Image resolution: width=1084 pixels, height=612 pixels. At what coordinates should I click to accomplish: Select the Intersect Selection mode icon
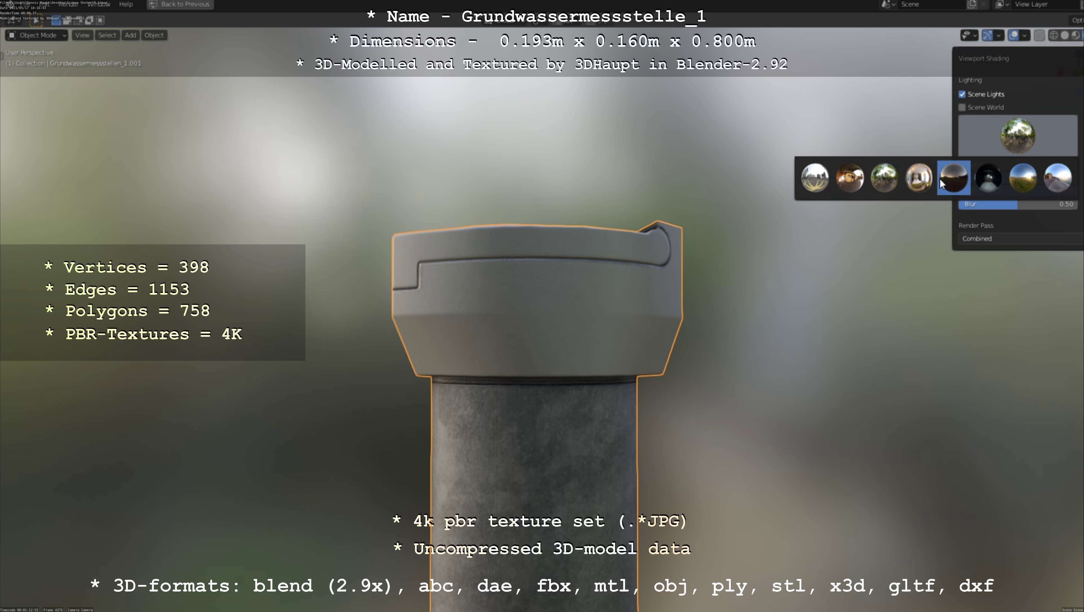click(100, 20)
